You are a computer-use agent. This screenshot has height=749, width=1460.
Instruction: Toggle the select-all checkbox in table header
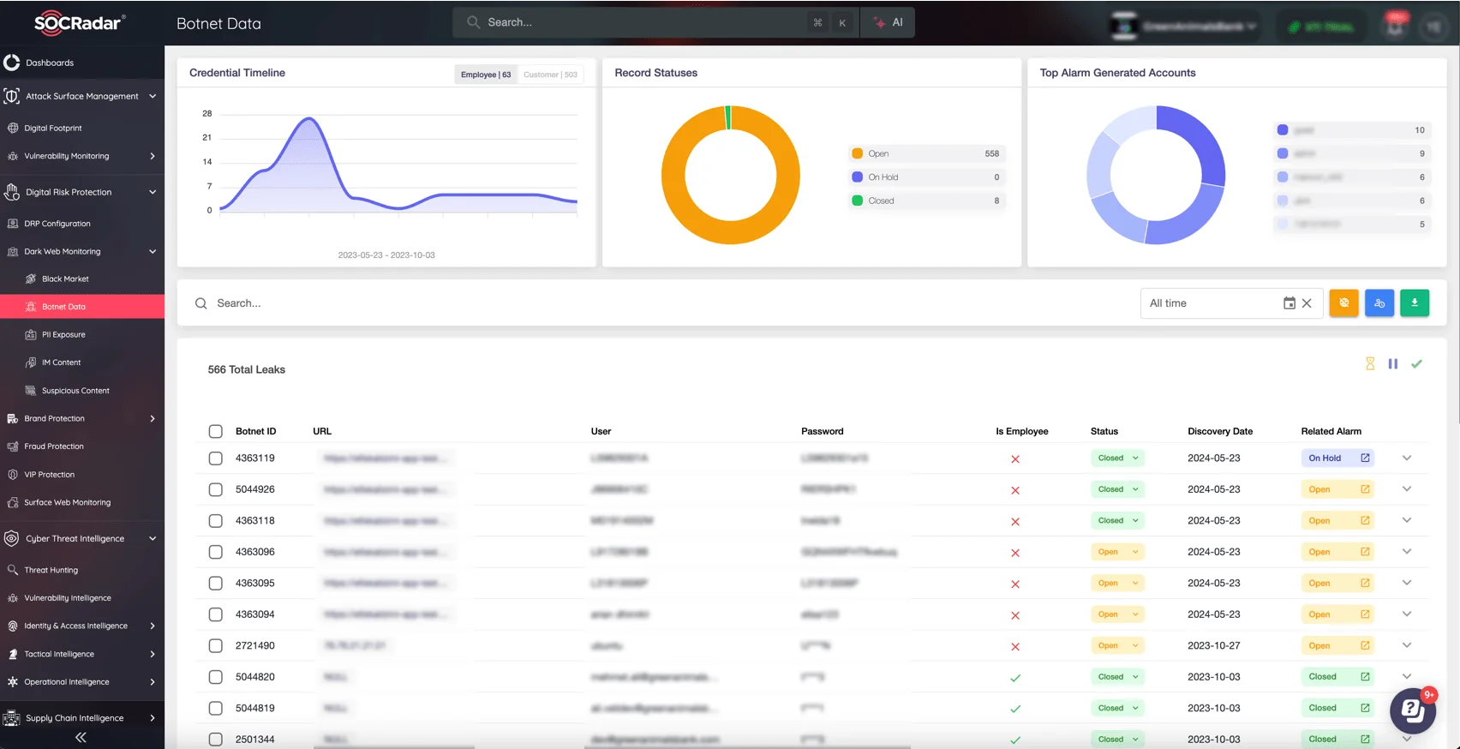pos(215,431)
